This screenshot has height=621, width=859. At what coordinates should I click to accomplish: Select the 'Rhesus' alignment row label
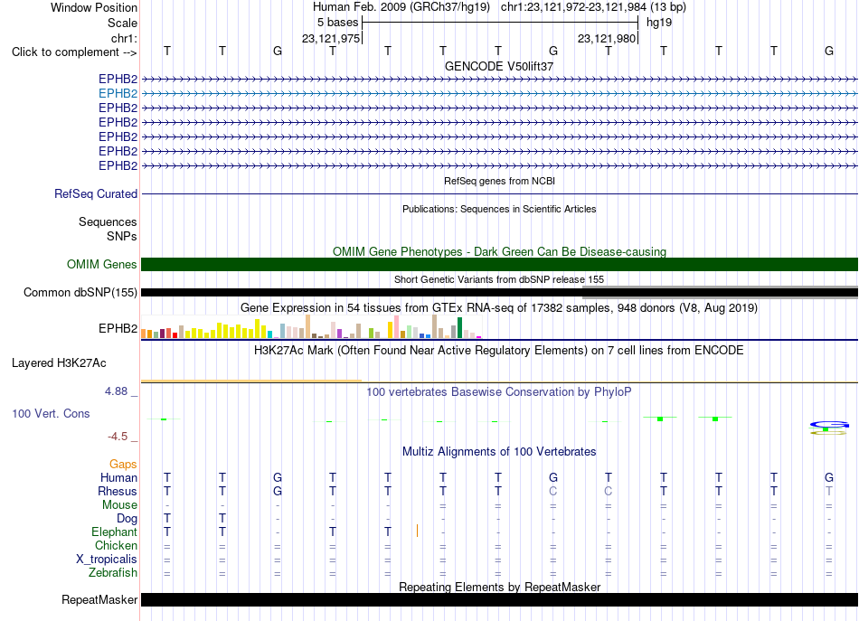(x=118, y=491)
